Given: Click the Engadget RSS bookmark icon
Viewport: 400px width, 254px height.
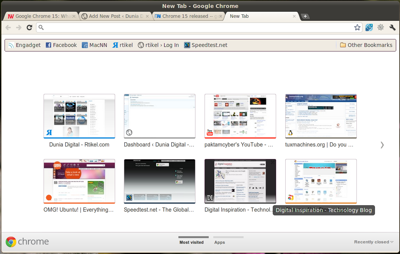Looking at the screenshot, I should pyautogui.click(x=11, y=45).
